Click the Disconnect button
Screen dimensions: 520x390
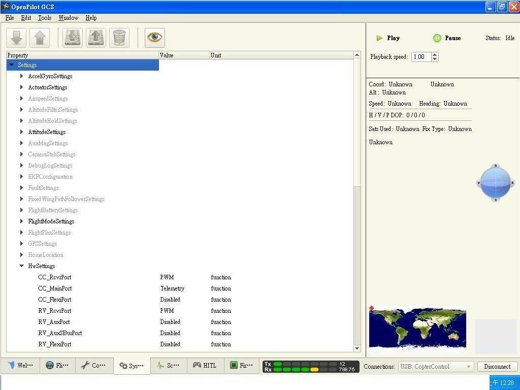pos(497,367)
